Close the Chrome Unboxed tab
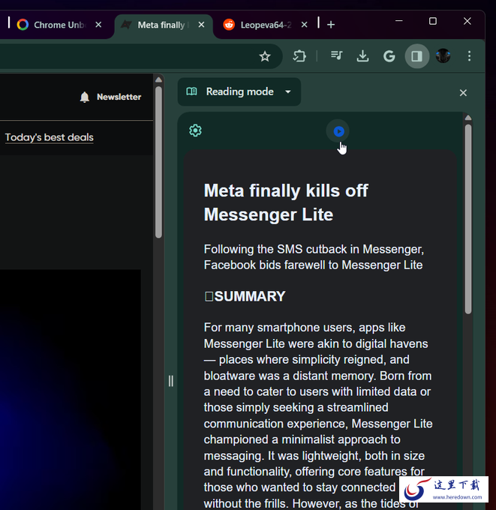Viewport: 496px width, 510px height. [x=98, y=25]
